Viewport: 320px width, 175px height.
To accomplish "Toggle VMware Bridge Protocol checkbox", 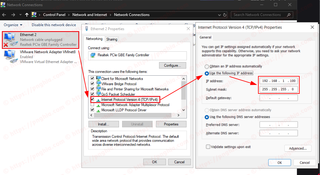I will (92, 84).
